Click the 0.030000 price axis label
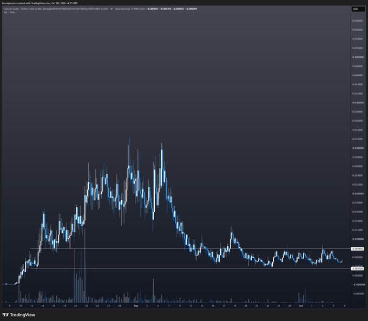The height and width of the screenshot is (321, 368). point(358,148)
